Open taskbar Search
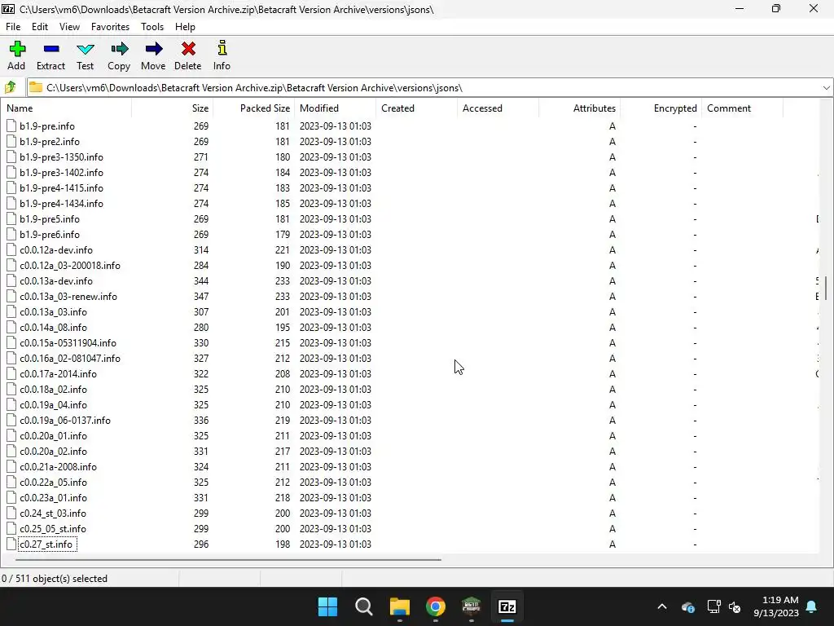The height and width of the screenshot is (626, 834). coord(364,606)
